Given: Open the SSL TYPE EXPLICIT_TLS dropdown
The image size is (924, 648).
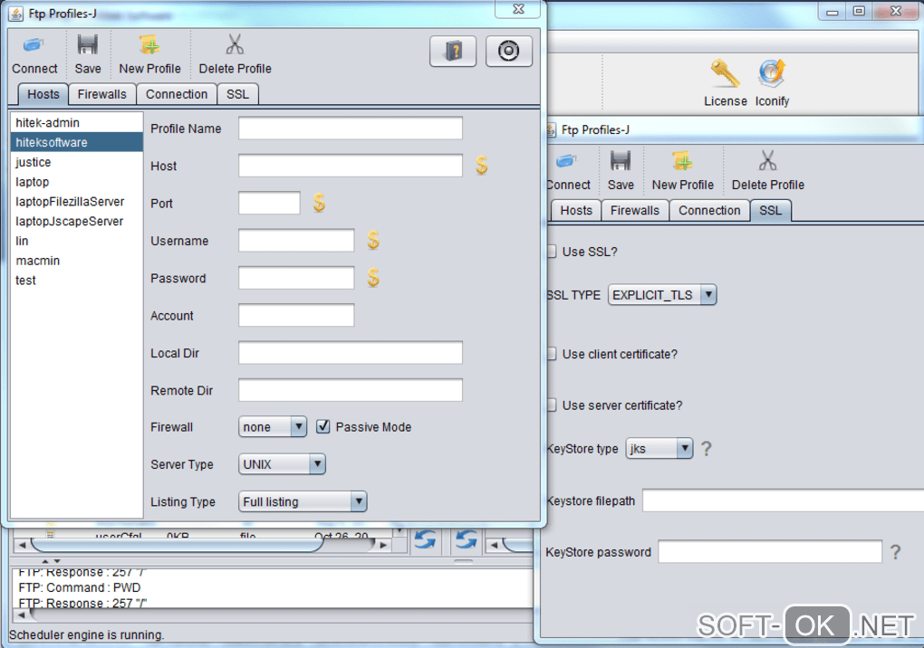Looking at the screenshot, I should pos(662,295).
